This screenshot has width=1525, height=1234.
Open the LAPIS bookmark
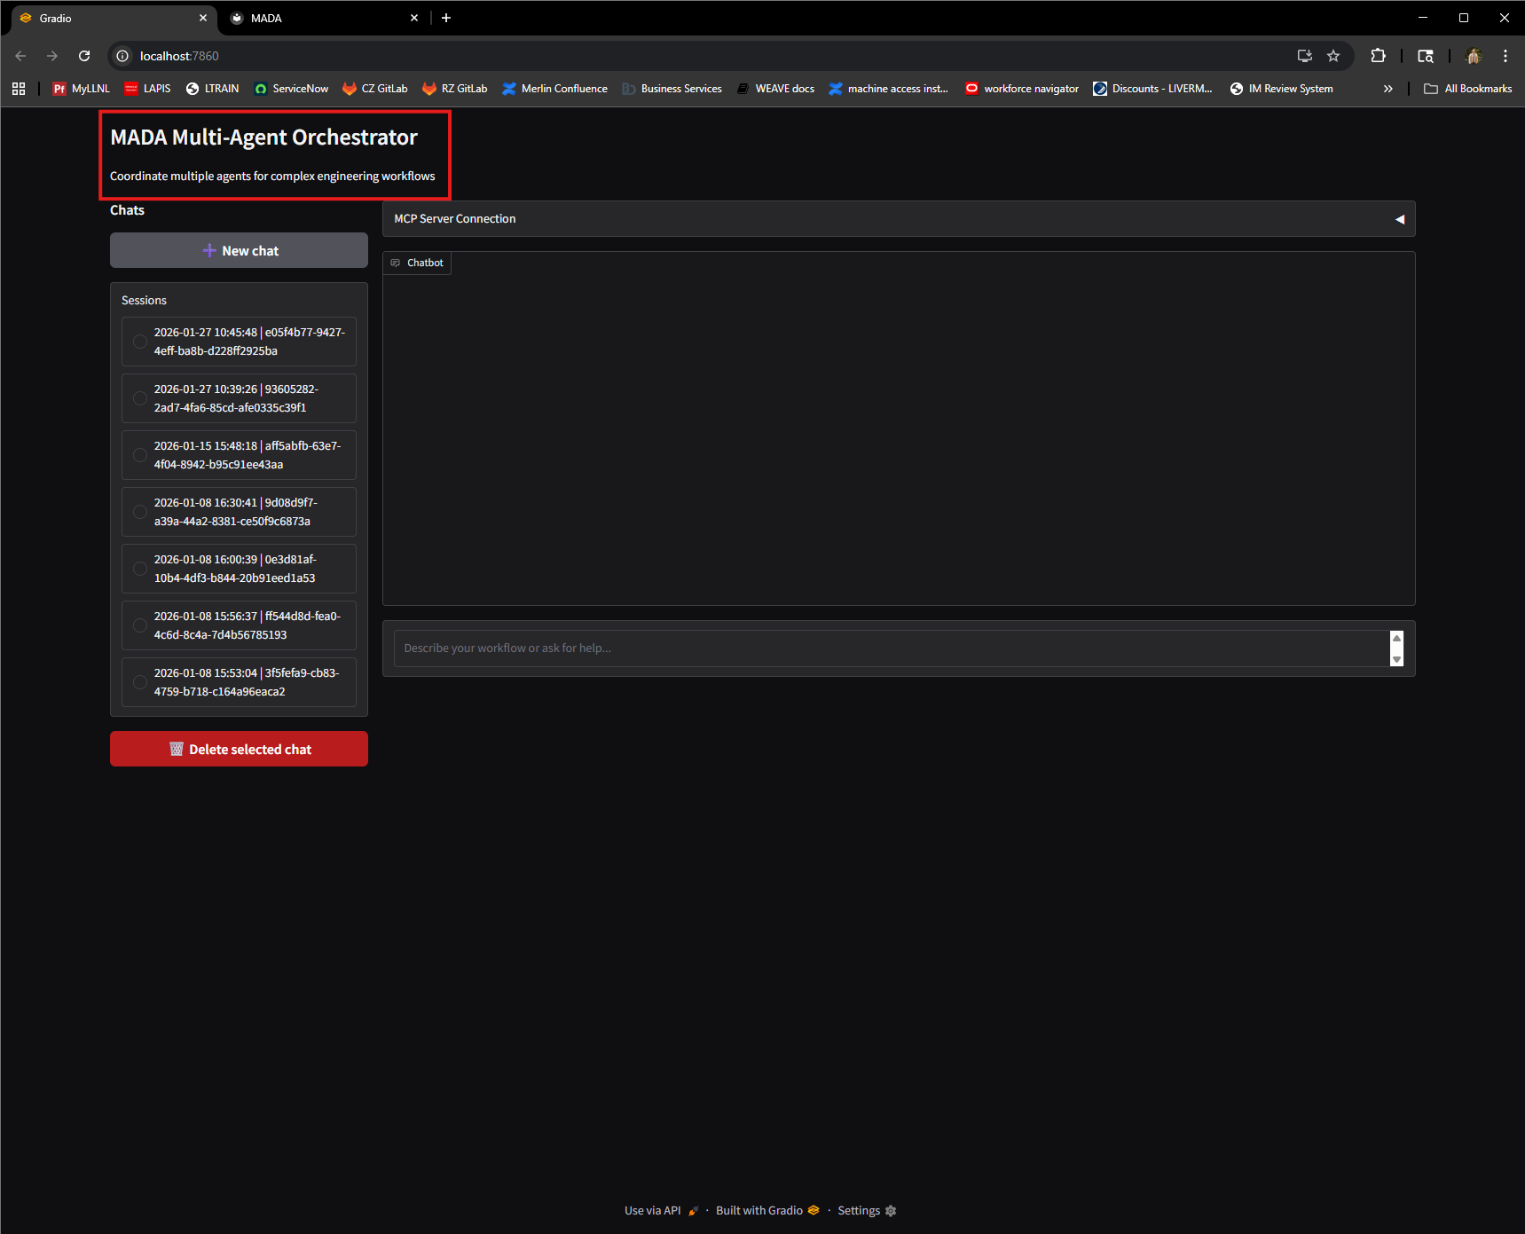pyautogui.click(x=148, y=89)
